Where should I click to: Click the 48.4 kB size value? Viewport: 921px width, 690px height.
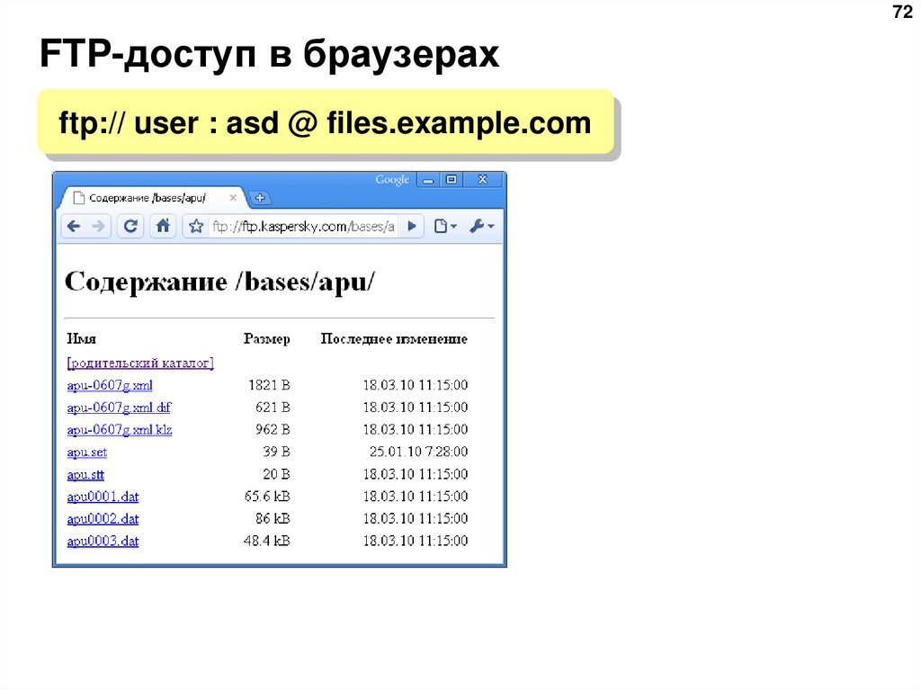coord(267,541)
